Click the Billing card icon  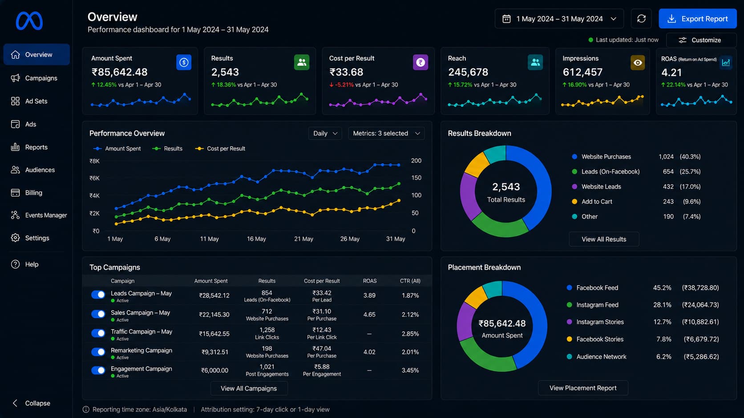(x=15, y=193)
